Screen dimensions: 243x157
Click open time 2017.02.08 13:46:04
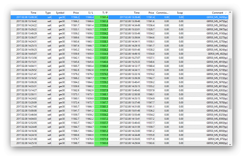click(x=26, y=115)
